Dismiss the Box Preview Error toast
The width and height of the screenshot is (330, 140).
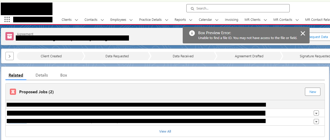303,33
